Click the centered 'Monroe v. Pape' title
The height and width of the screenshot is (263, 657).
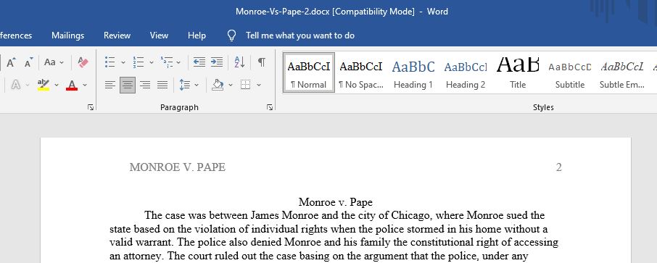point(336,202)
